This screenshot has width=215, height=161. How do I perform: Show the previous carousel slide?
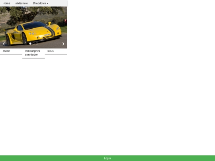point(4,44)
